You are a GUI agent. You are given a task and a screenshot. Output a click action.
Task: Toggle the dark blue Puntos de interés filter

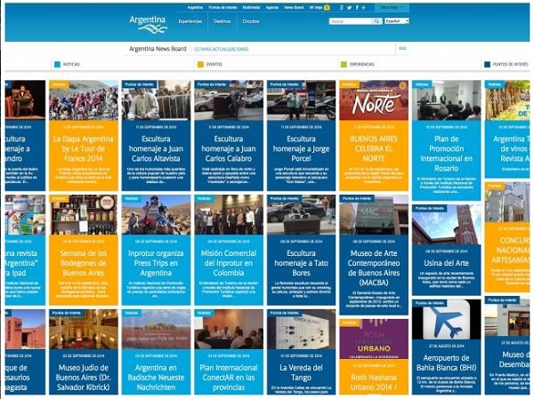(x=486, y=65)
